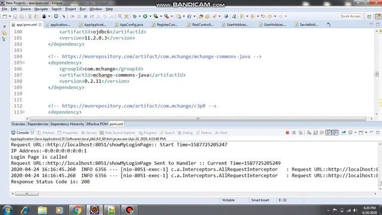The height and width of the screenshot is (215, 382).
Task: Click the Last Edit Location arrow icon
Action: tap(263, 16)
